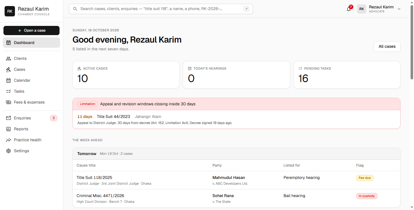The image size is (414, 210).
Task: Click the checklist icon on Pending Tasks card
Action: pos(300,68)
